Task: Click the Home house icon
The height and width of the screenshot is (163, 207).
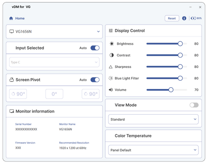Action: (x=11, y=18)
